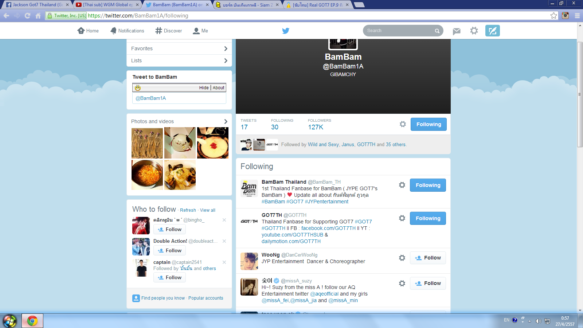
Task: Click About in the tweet box
Action: click(219, 88)
